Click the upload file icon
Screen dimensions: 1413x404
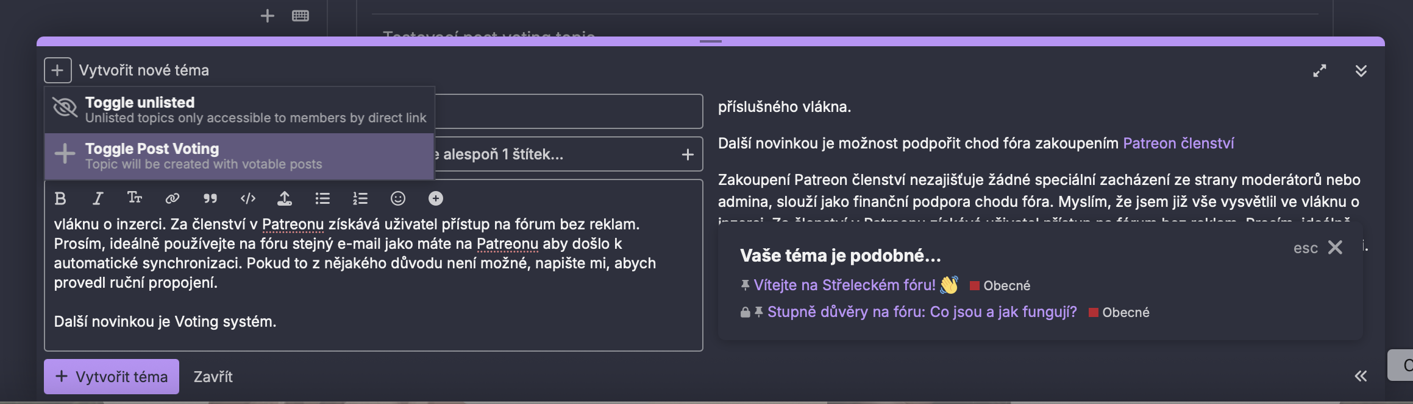coord(285,198)
